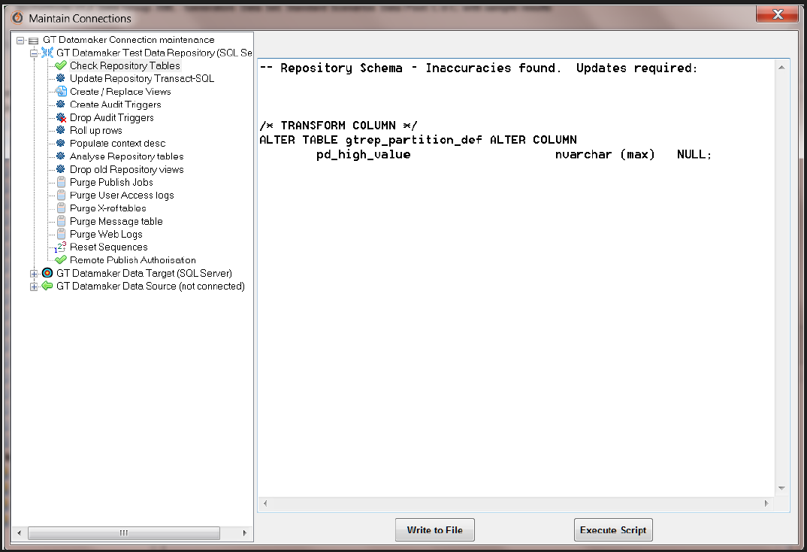Click the Purge User Access logs icon
Screen dimensions: 807x552
61,196
